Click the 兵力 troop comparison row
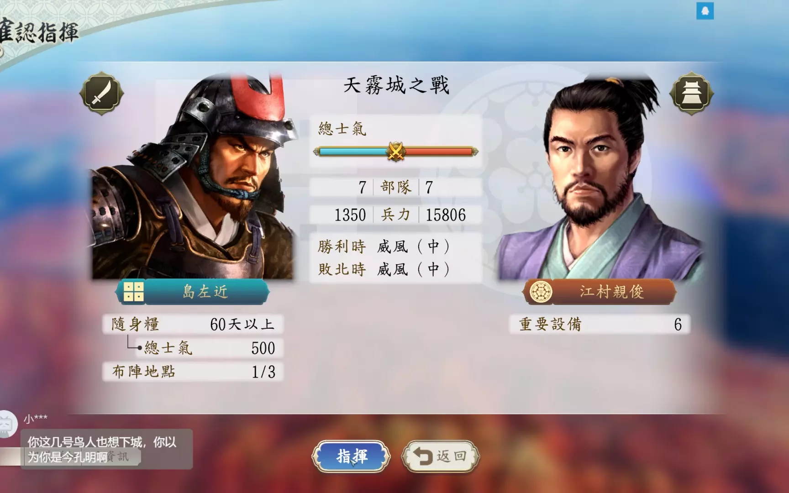The height and width of the screenshot is (493, 789). (x=396, y=215)
